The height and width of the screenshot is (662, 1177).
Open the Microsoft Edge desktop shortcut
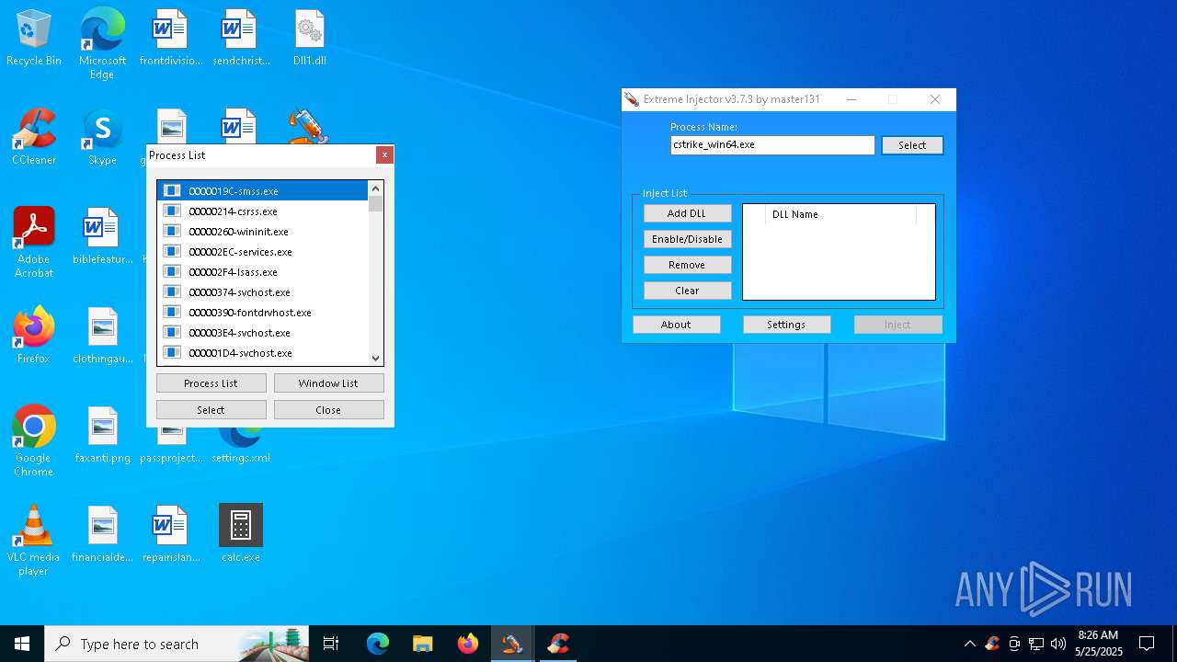click(102, 44)
